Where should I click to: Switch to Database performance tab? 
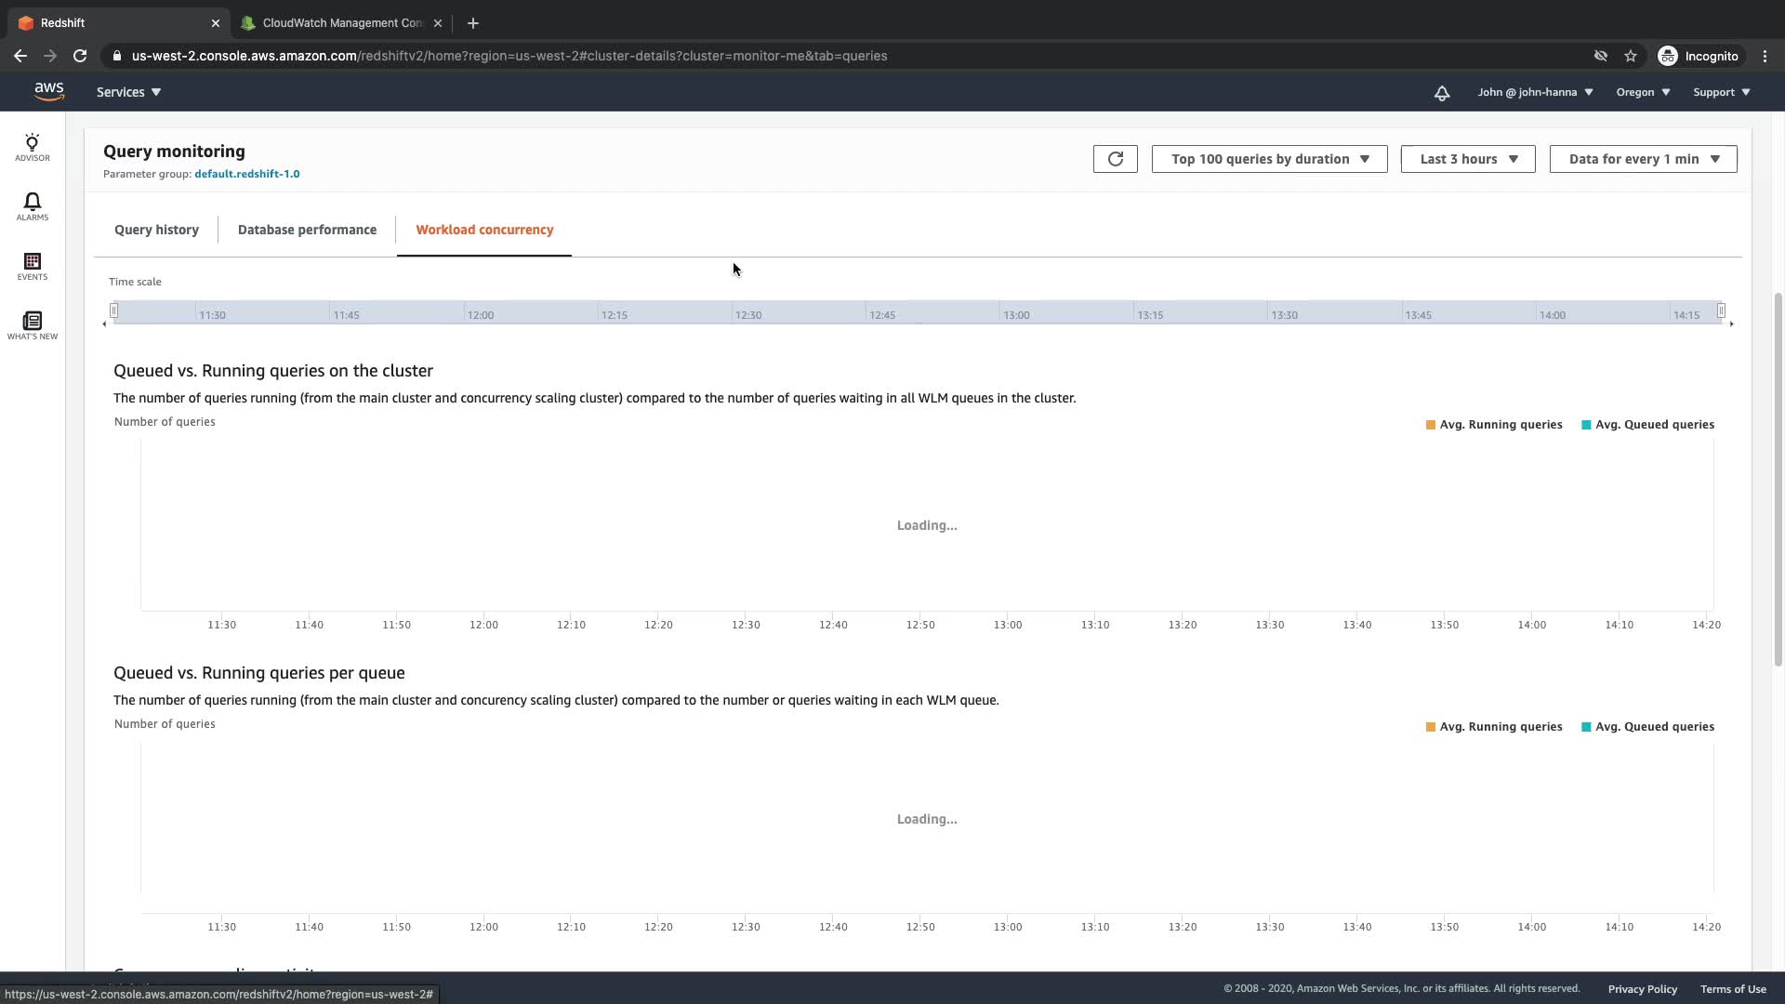[x=307, y=230]
